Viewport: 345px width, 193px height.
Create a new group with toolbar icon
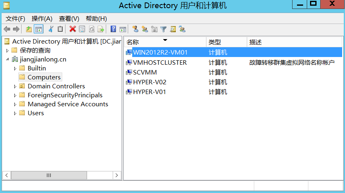click(145, 29)
